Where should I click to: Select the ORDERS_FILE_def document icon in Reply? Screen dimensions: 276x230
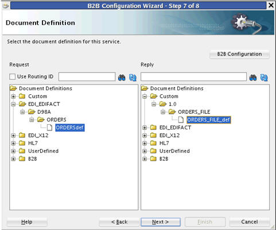tap(181, 120)
